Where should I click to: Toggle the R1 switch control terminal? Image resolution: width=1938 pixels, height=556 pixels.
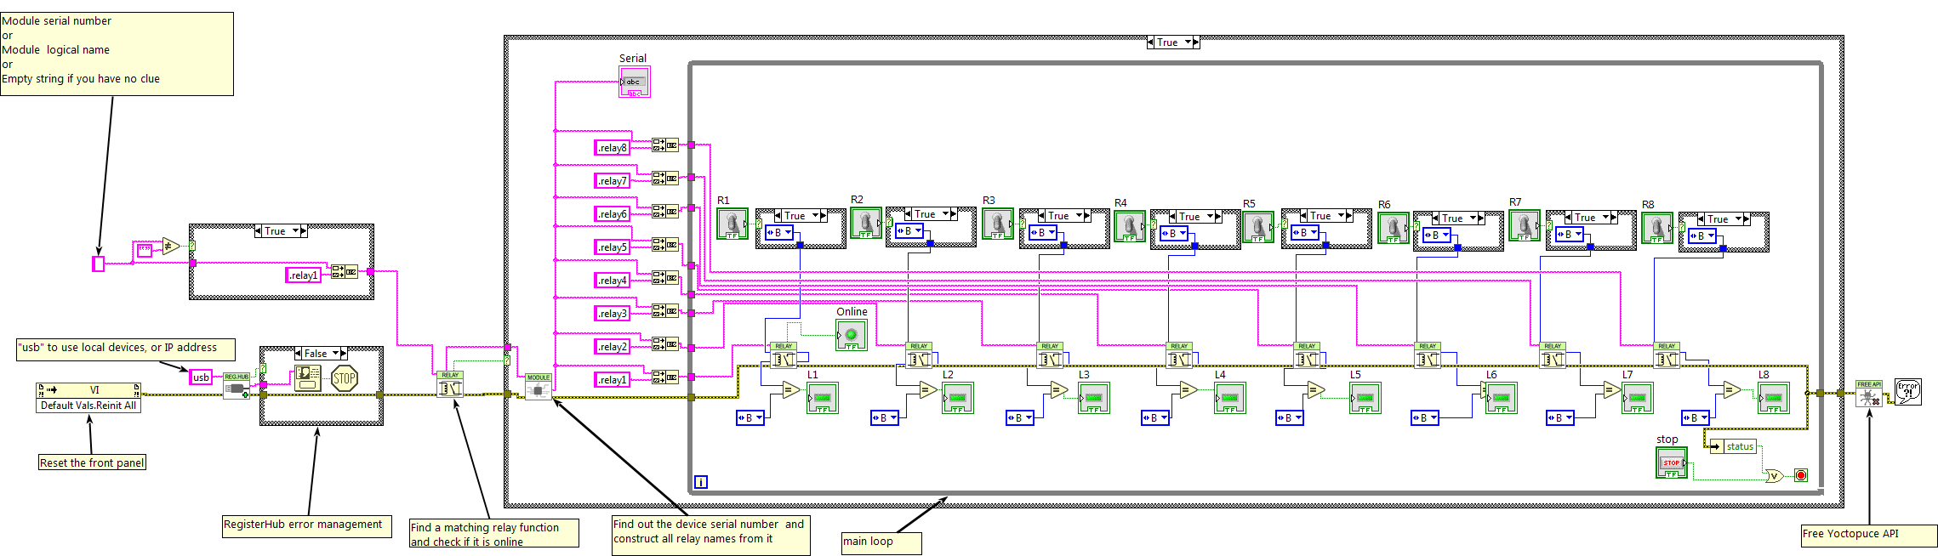732,224
